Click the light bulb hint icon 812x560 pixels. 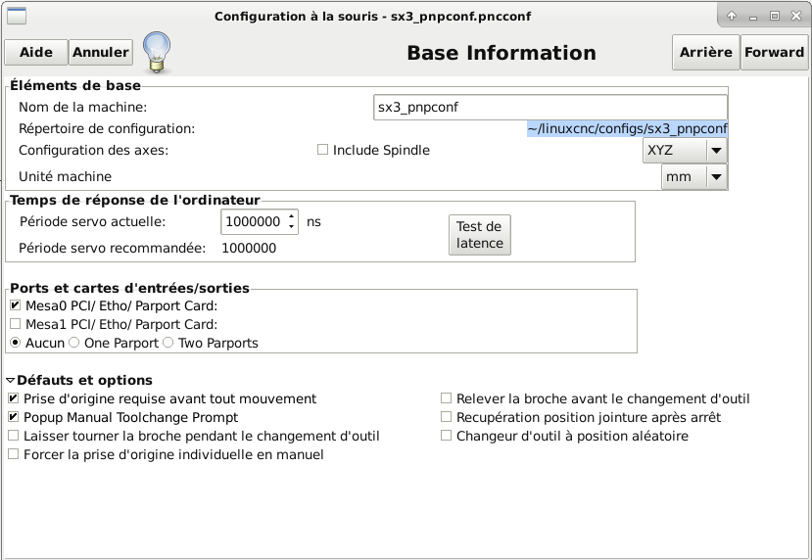pyautogui.click(x=157, y=52)
